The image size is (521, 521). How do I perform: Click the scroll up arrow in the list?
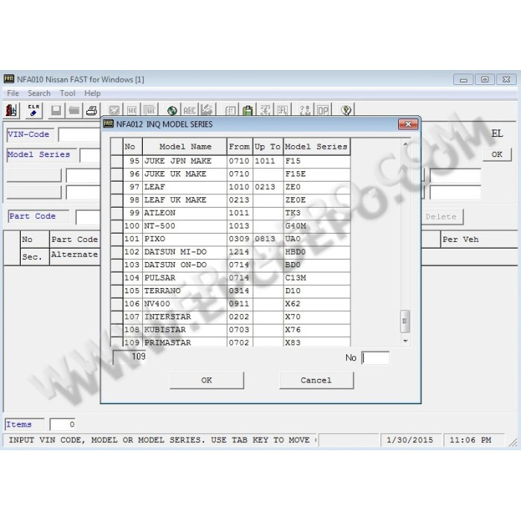click(x=405, y=144)
